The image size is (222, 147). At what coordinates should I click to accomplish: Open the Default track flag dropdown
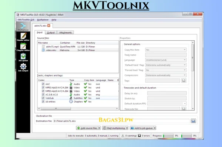(x=166, y=65)
